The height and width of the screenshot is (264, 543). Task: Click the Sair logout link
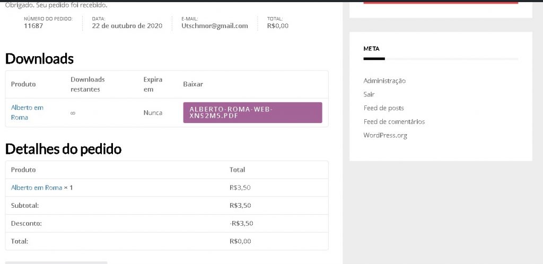(x=369, y=94)
